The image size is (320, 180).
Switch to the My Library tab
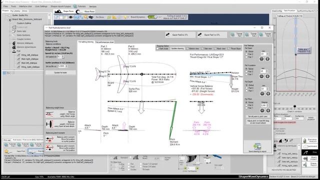click(x=15, y=11)
